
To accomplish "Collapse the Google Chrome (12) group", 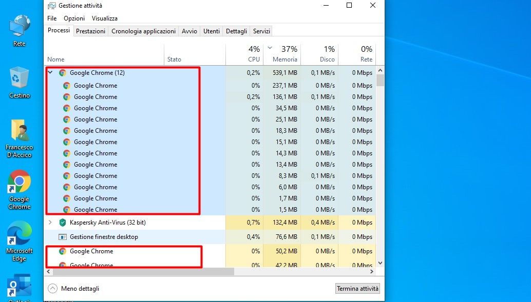I will pyautogui.click(x=50, y=72).
